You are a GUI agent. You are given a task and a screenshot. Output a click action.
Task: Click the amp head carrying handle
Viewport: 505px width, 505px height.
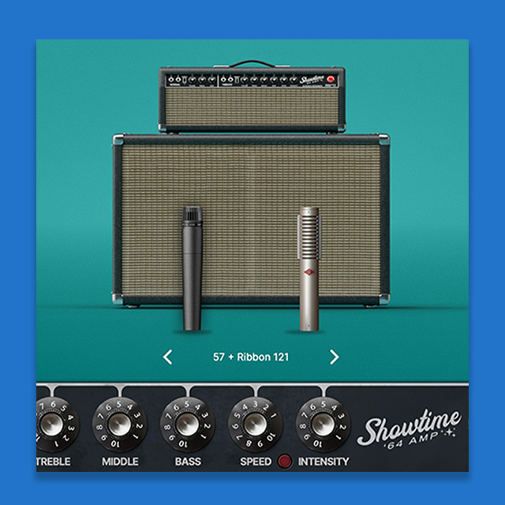(x=252, y=63)
